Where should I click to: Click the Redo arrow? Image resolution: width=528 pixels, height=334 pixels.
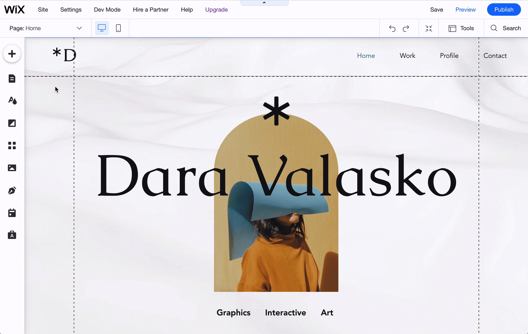406,28
